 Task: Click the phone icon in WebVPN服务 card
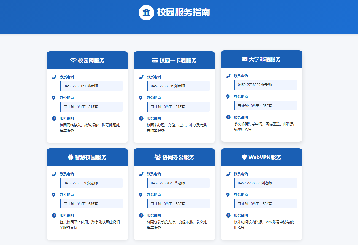[228, 174]
